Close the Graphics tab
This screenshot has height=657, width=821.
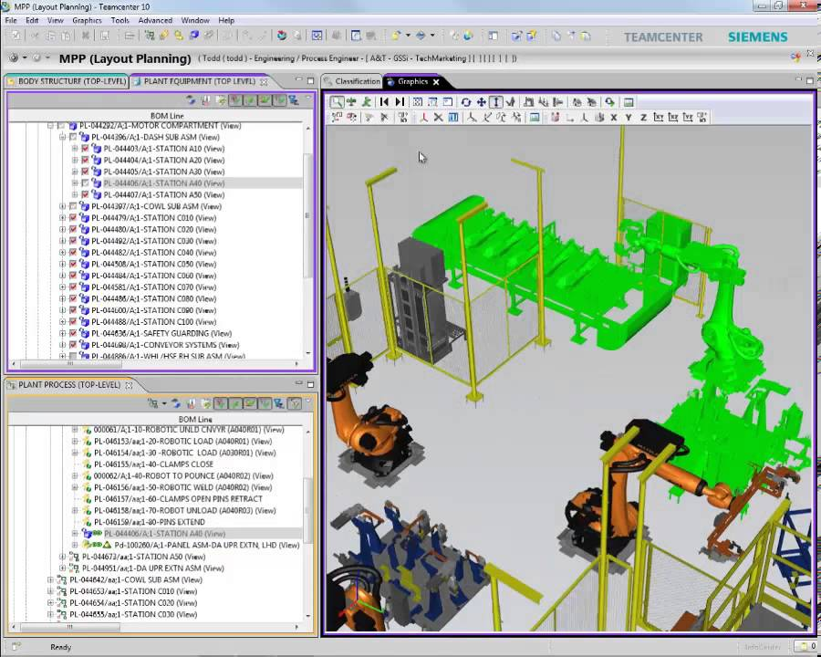click(436, 82)
